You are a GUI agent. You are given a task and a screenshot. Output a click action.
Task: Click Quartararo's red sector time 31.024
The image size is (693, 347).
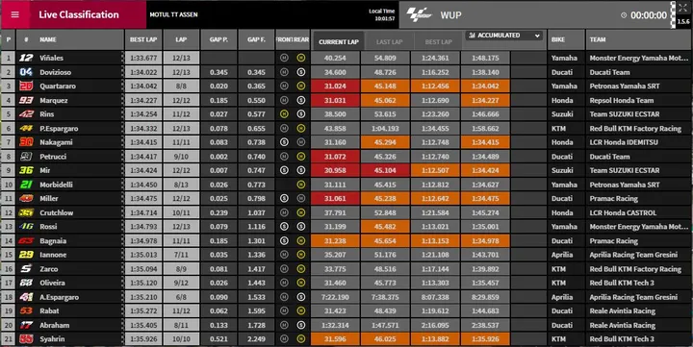336,87
